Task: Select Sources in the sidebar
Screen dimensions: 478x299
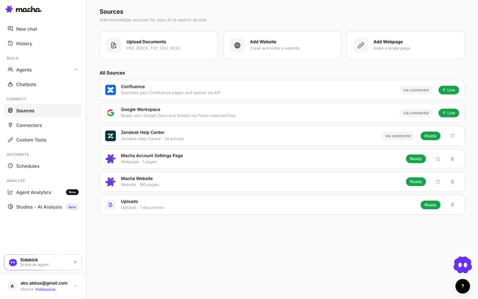Action: tap(42, 110)
